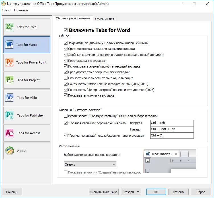Switch to Стиль и цвет tab
The width and height of the screenshot is (214, 198).
[104, 19]
